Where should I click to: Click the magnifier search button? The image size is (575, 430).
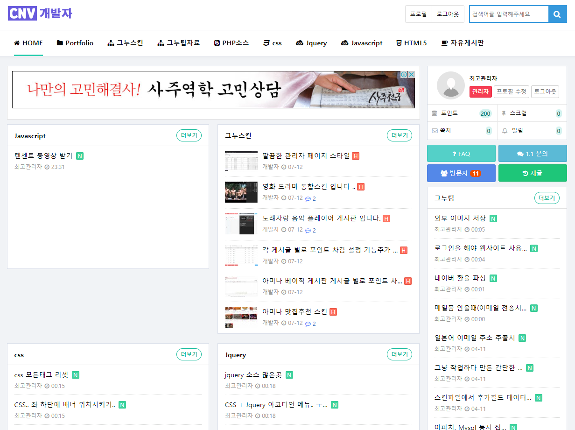(557, 14)
